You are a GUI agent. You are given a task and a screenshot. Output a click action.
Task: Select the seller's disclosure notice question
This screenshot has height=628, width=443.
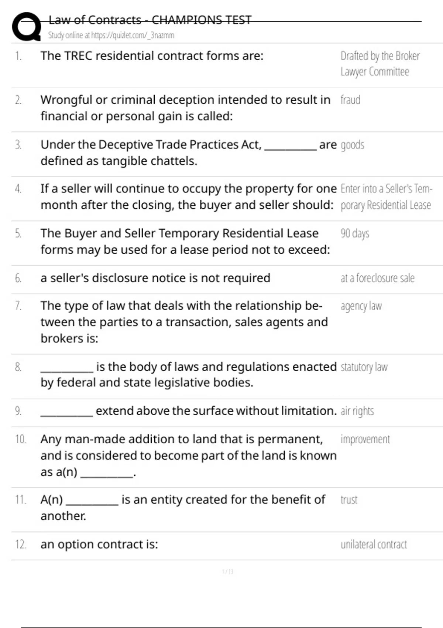click(155, 278)
